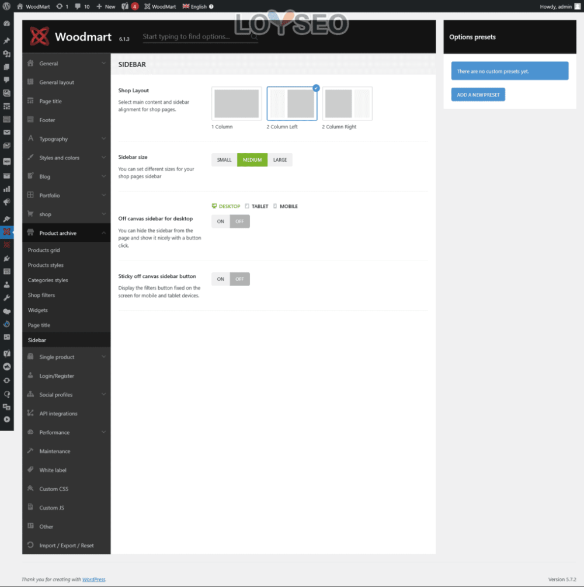Open the Woodmart red X icon in admin menu
This screenshot has height=587, width=584.
tap(7, 232)
